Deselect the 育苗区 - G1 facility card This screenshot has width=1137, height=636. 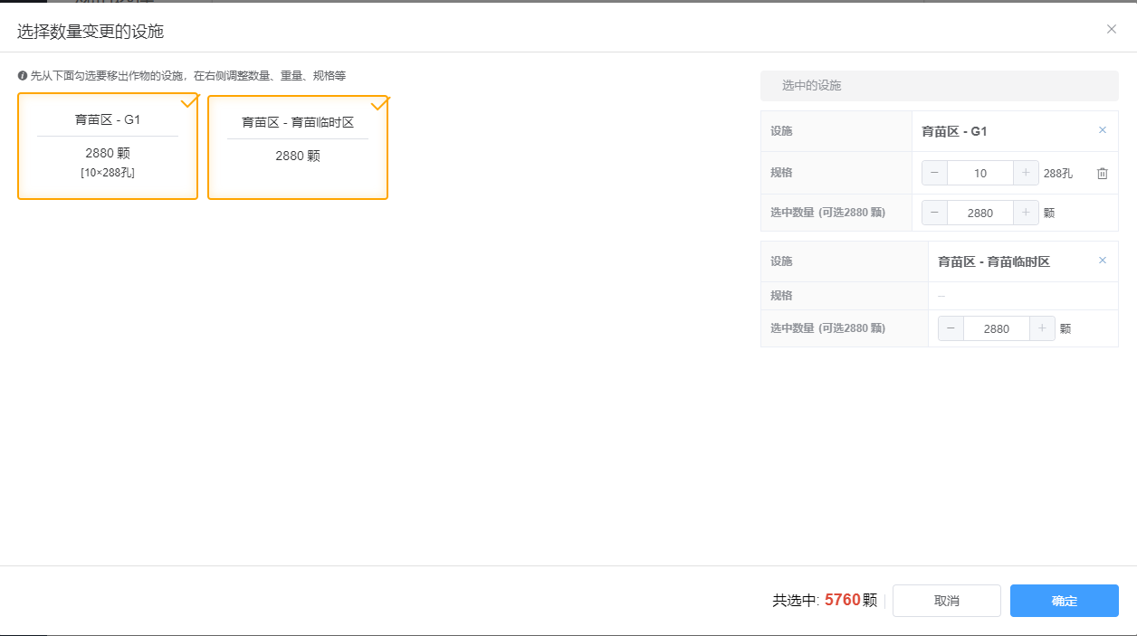coord(108,146)
